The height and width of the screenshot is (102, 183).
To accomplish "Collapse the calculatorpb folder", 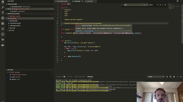I will [x=8, y=21].
